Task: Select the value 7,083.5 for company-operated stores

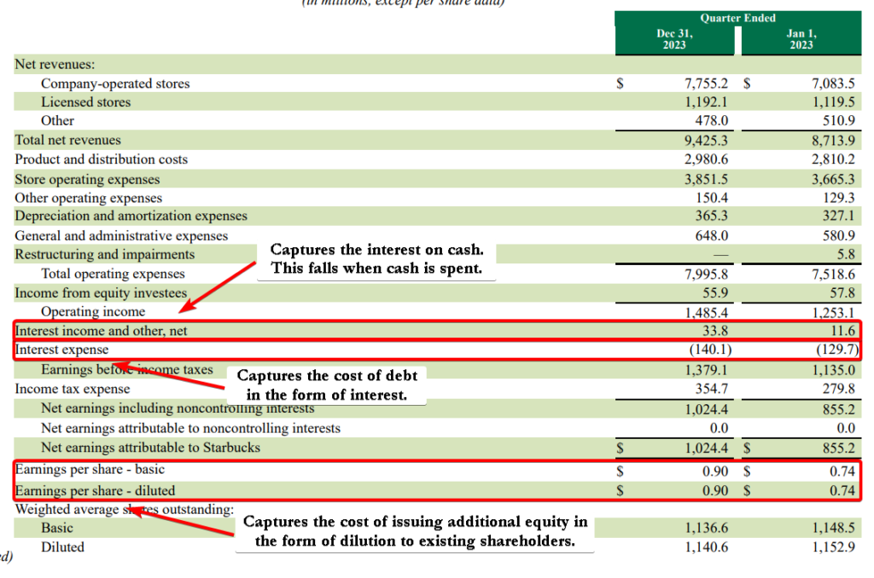Action: (833, 84)
